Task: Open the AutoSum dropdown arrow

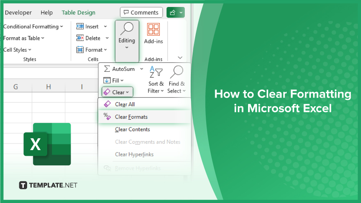Action: [142, 69]
